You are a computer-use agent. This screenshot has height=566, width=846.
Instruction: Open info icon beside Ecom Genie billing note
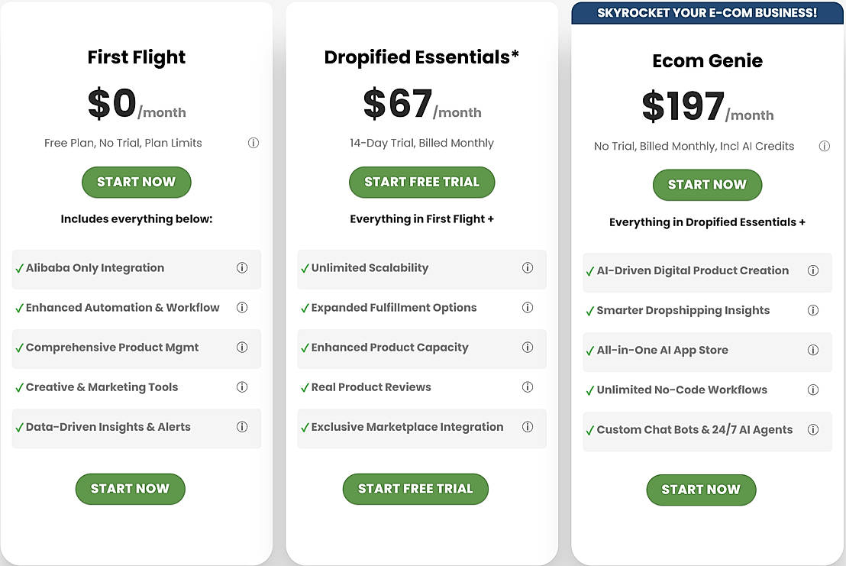click(825, 146)
